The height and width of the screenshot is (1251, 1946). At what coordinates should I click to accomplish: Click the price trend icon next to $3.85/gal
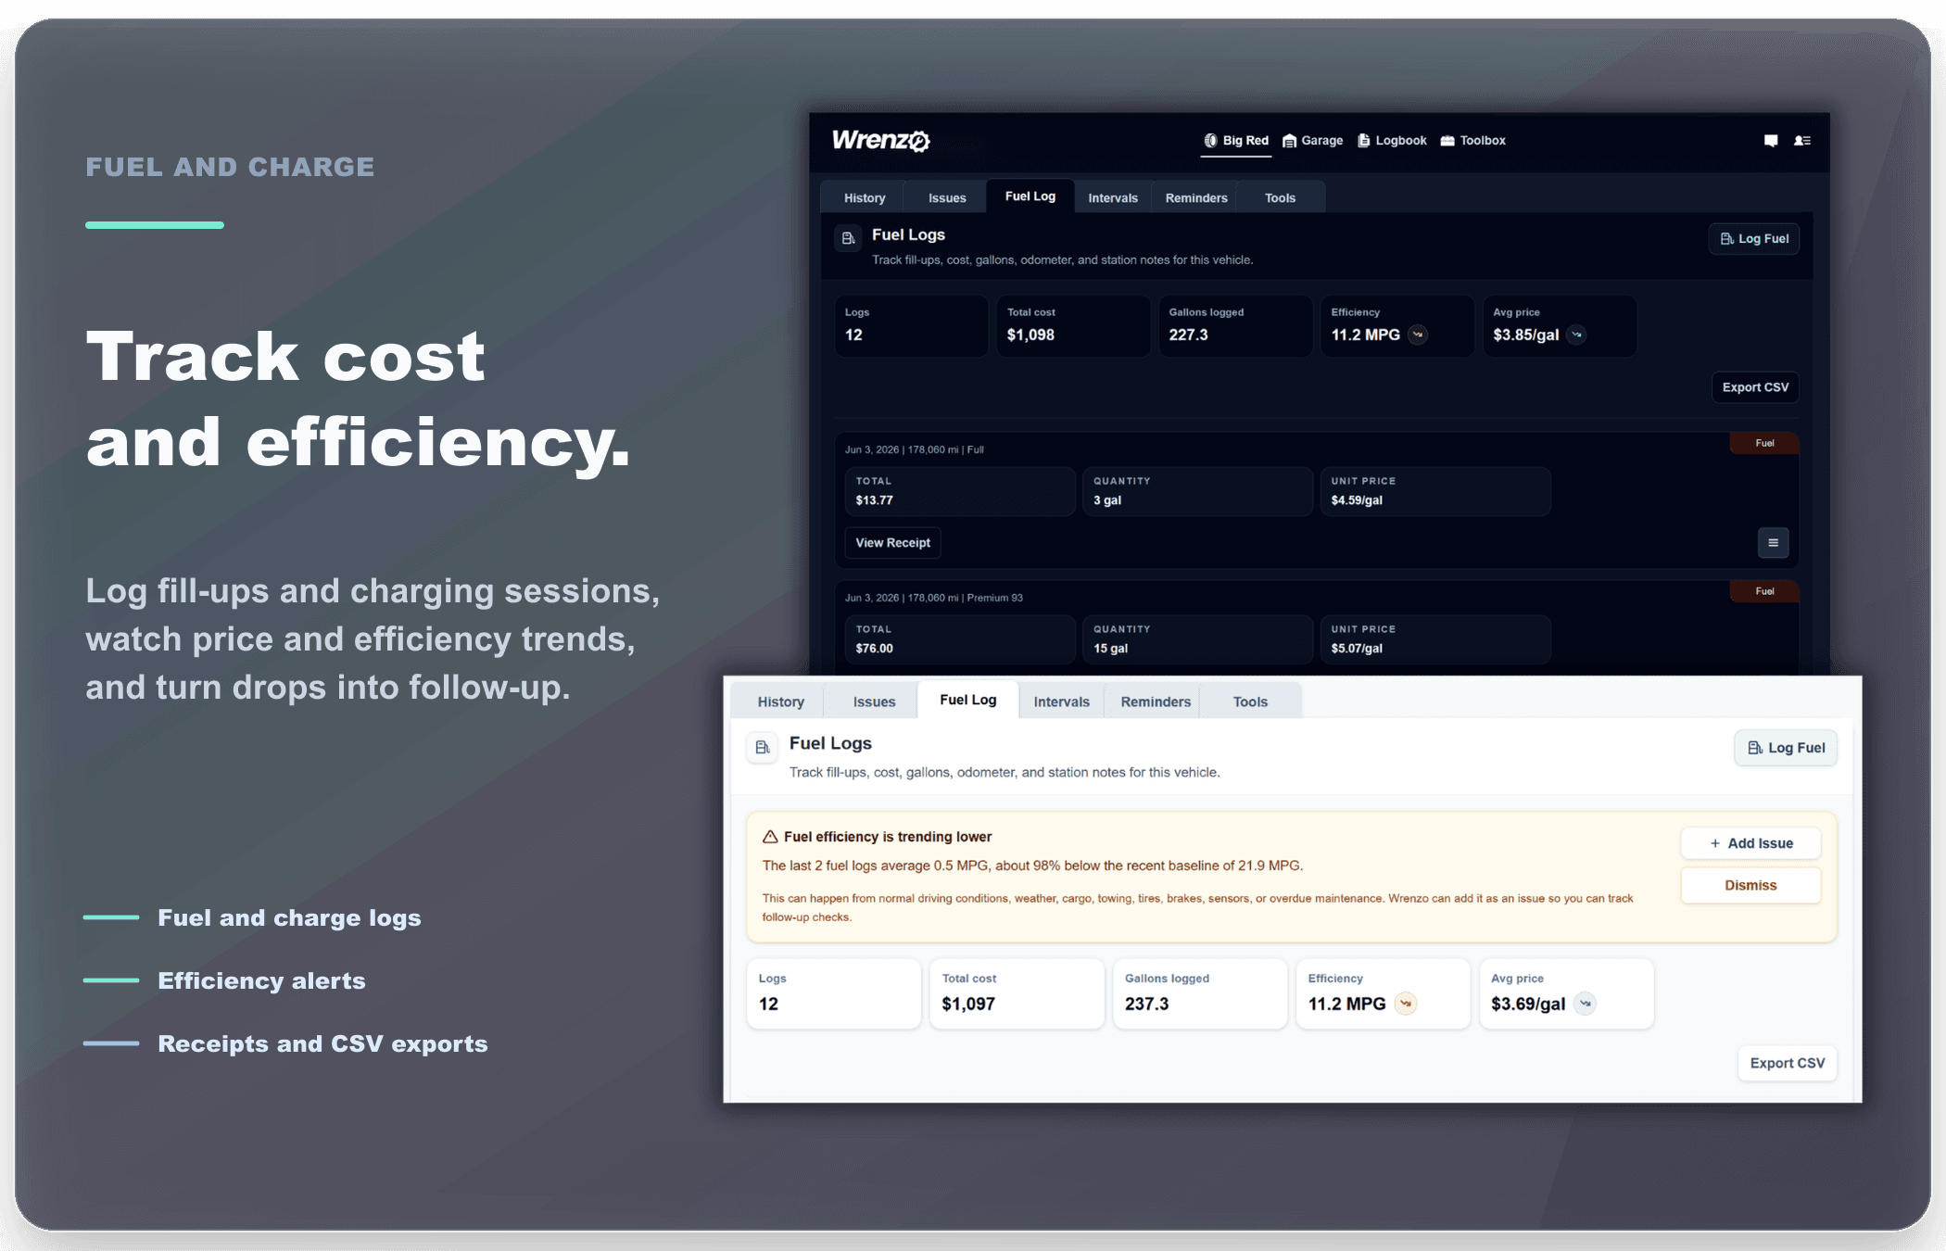pos(1577,335)
